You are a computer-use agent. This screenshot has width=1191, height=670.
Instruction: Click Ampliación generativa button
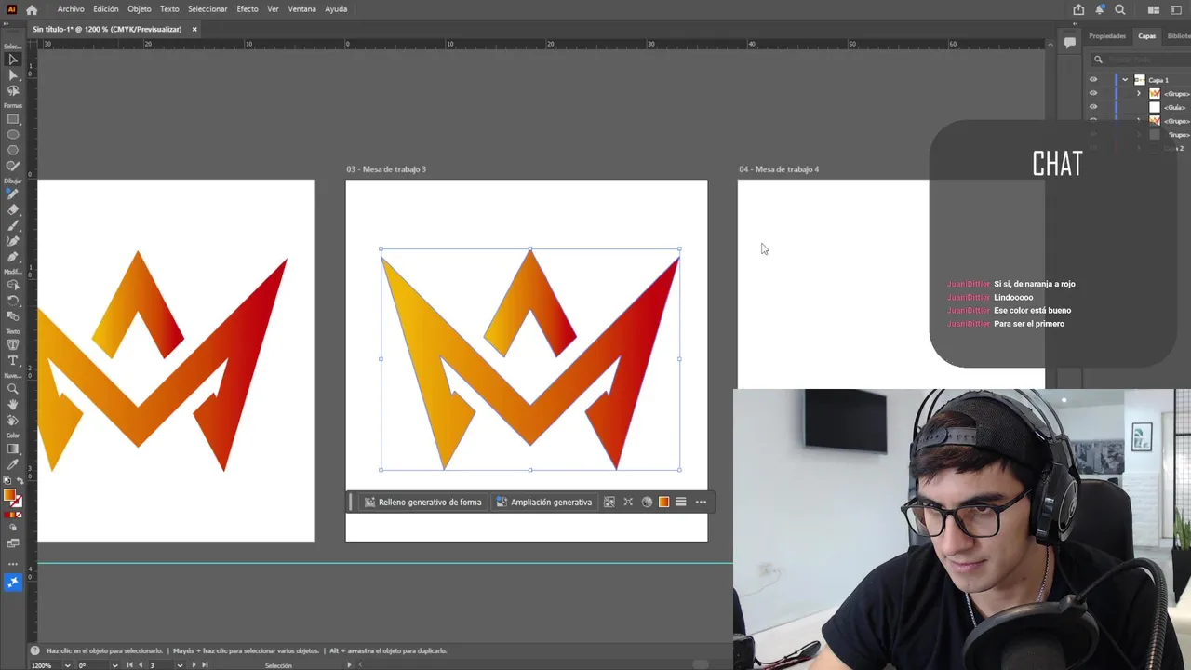(x=544, y=502)
